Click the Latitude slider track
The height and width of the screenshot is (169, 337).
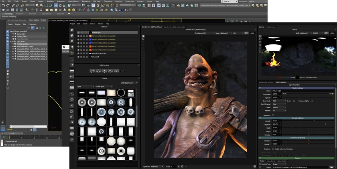308,121
